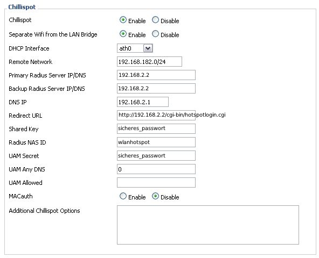Select Enable radio for Chillispot

pyautogui.click(x=123, y=20)
